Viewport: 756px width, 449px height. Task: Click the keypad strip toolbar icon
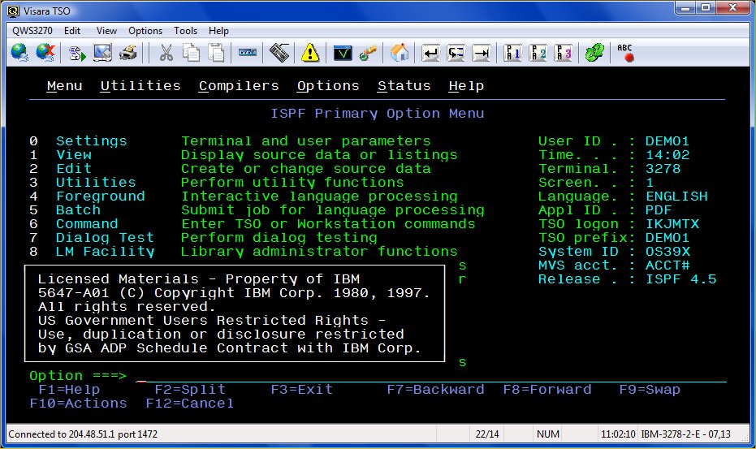tap(248, 53)
